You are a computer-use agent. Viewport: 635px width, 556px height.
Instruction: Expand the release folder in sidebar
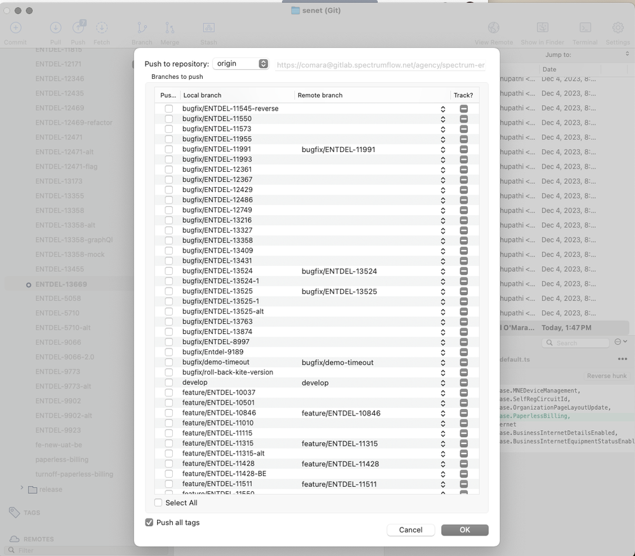pos(22,488)
